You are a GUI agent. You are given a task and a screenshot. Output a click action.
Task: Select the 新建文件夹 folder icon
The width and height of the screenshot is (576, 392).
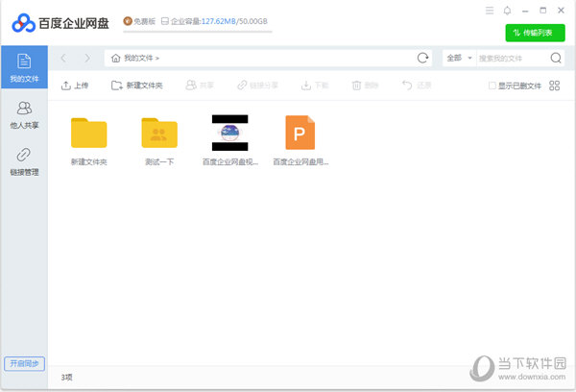89,133
